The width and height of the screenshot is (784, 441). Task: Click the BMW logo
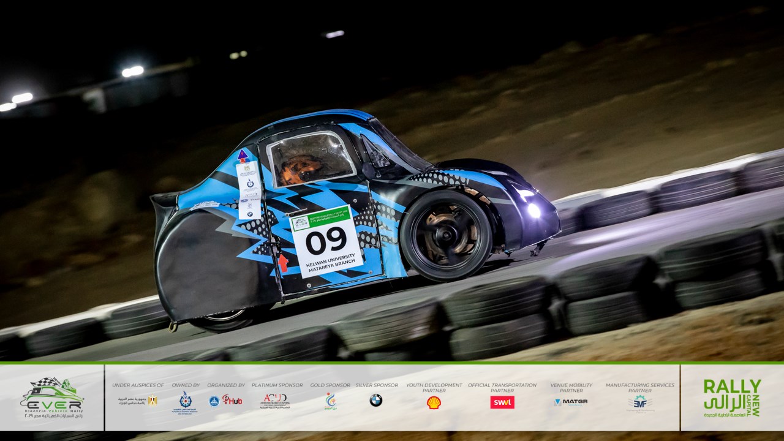point(375,401)
